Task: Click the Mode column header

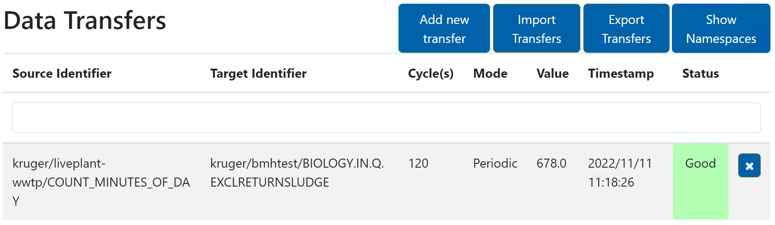Action: pyautogui.click(x=490, y=74)
